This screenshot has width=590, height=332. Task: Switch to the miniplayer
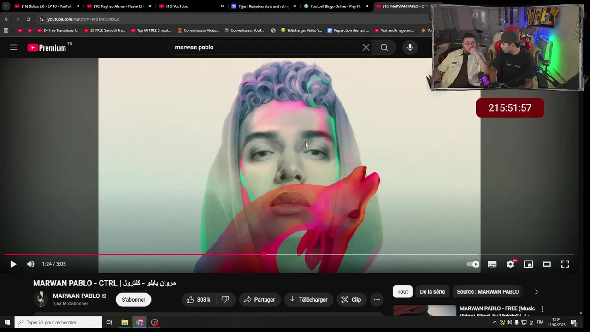(x=528, y=264)
